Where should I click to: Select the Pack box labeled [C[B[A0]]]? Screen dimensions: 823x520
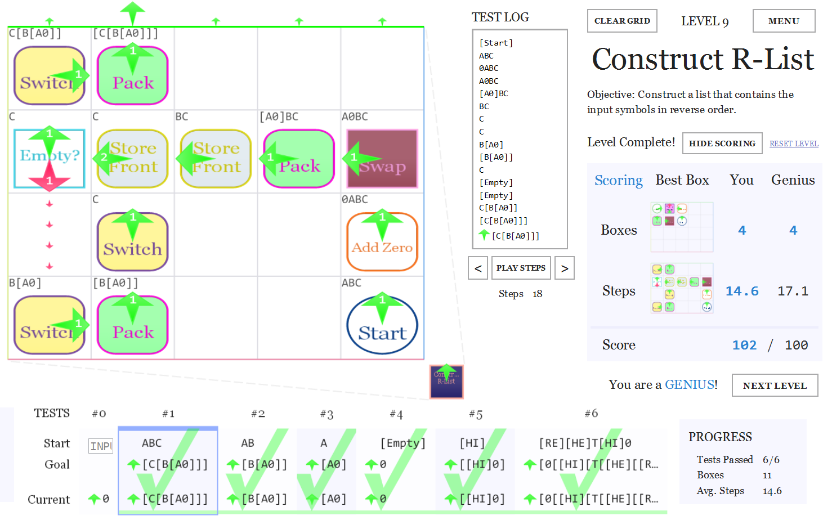click(x=133, y=75)
